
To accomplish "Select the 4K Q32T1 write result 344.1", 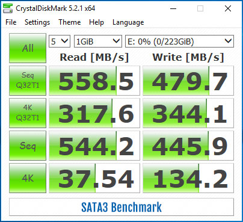I will coord(188,113).
